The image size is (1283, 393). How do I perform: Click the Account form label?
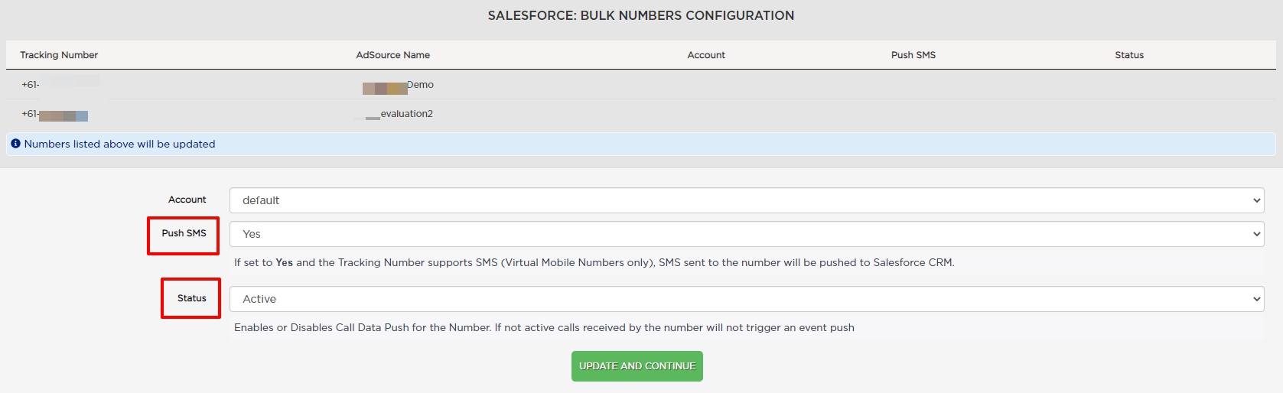coord(187,200)
